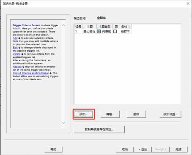This screenshot has height=155, width=192.
Task: Cancel with the 取消 button
Action: click(x=125, y=150)
